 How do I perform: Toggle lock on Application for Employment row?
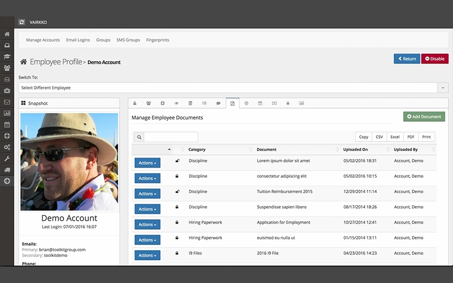177,222
